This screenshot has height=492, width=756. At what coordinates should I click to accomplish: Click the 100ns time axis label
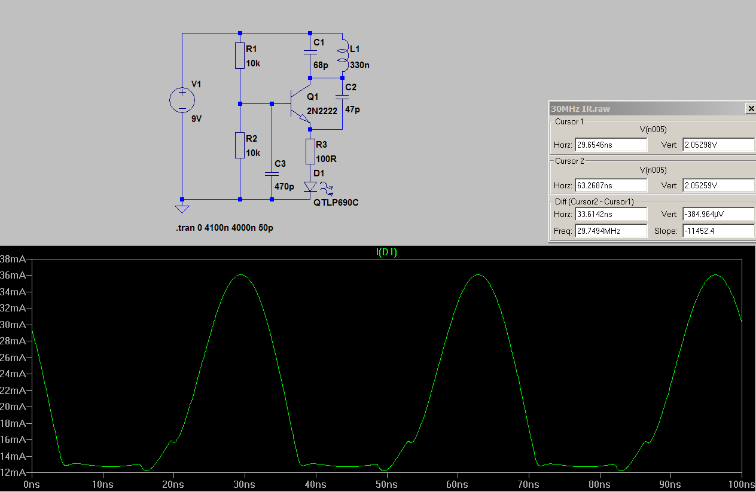741,484
